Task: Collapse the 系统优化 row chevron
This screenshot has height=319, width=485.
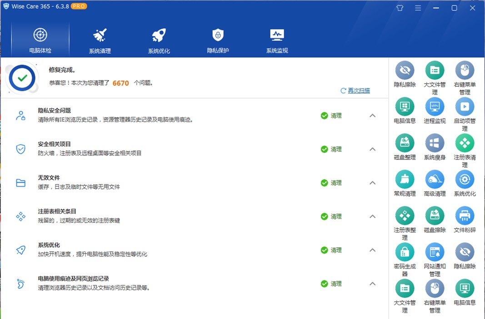Action: [372, 250]
